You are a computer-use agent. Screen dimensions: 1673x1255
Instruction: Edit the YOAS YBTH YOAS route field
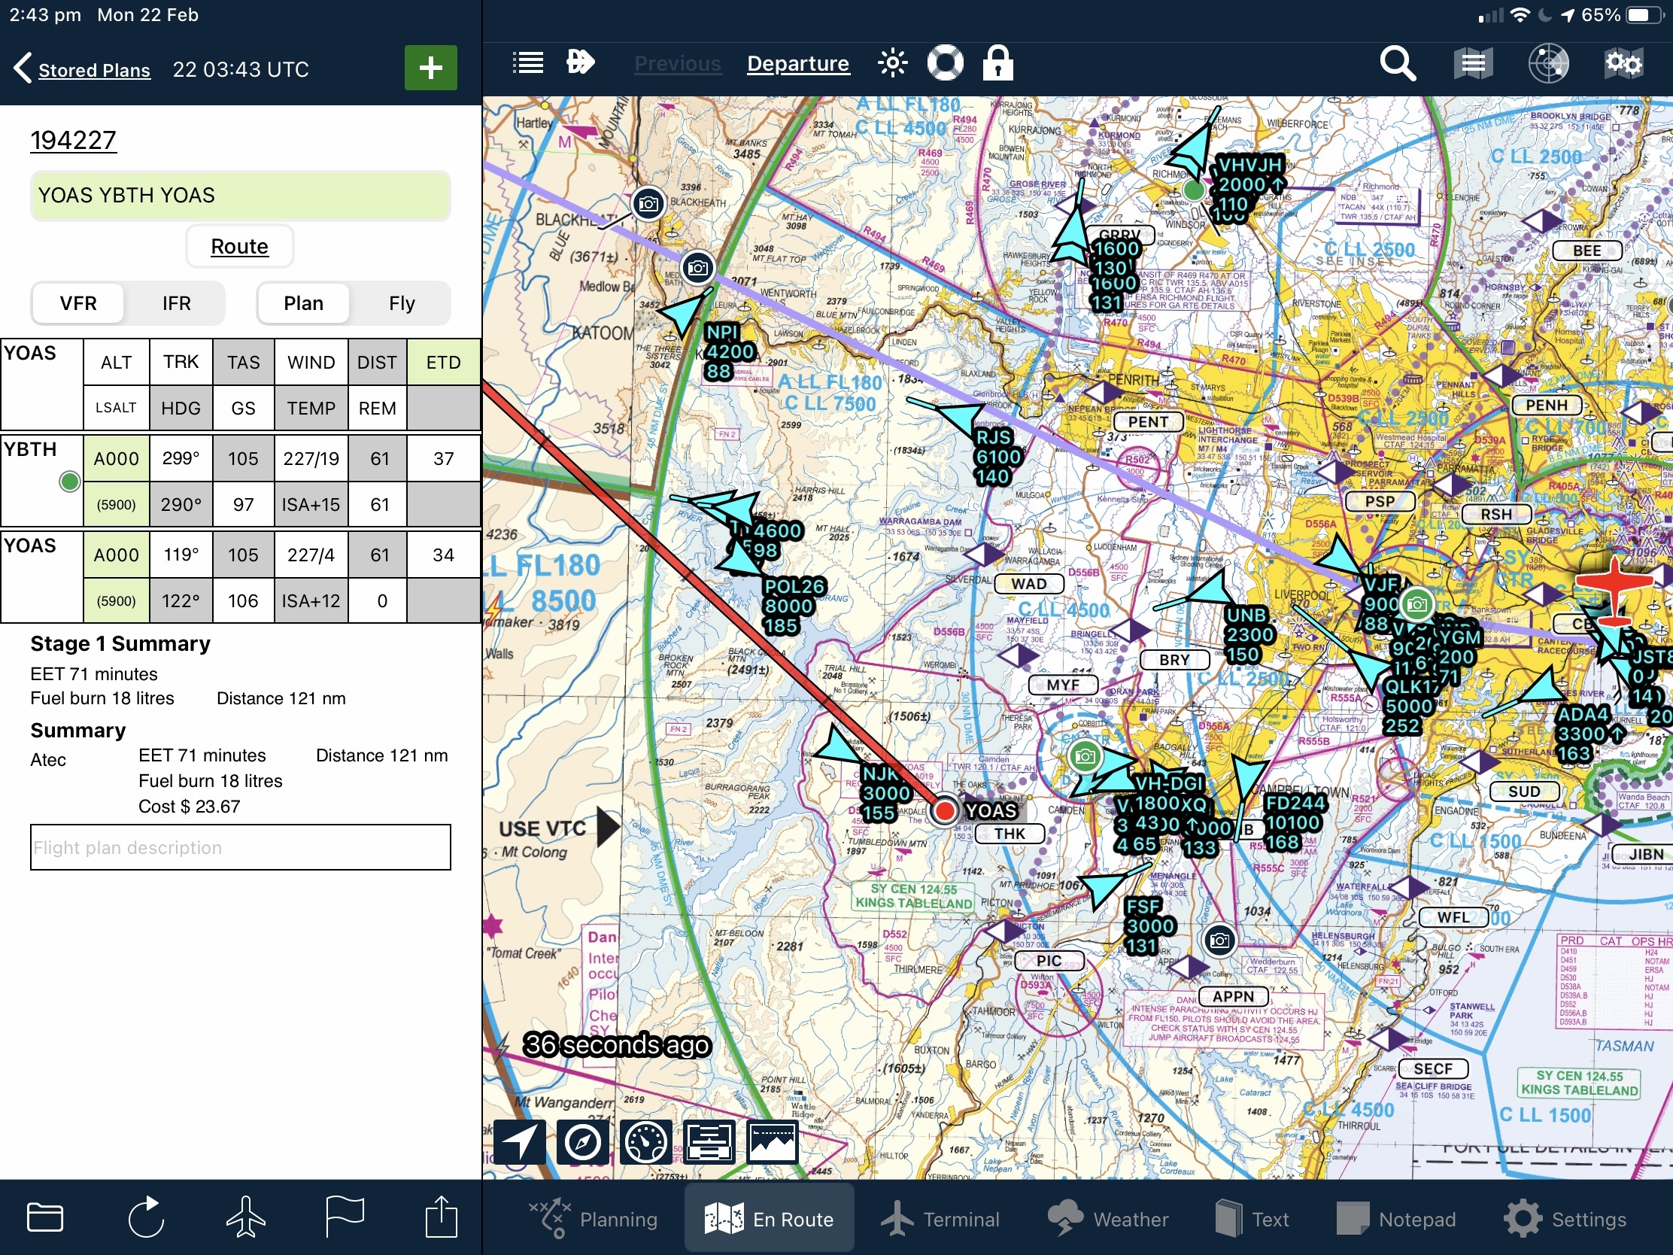click(x=241, y=196)
